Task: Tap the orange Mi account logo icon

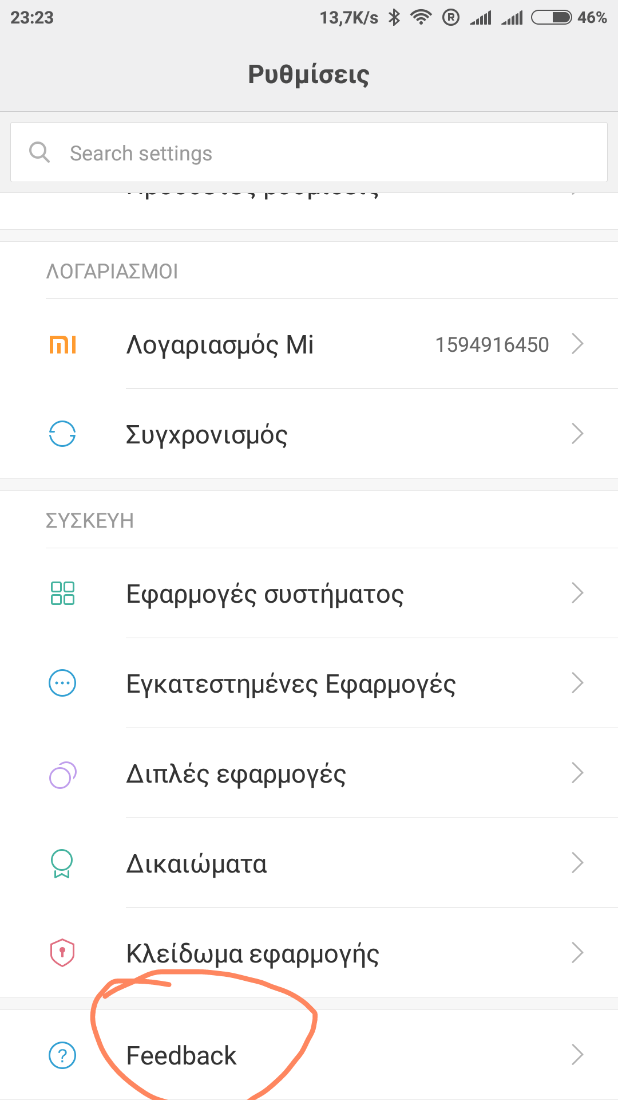Action: 62,345
